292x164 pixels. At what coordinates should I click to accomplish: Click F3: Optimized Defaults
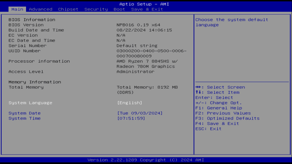[227, 118]
